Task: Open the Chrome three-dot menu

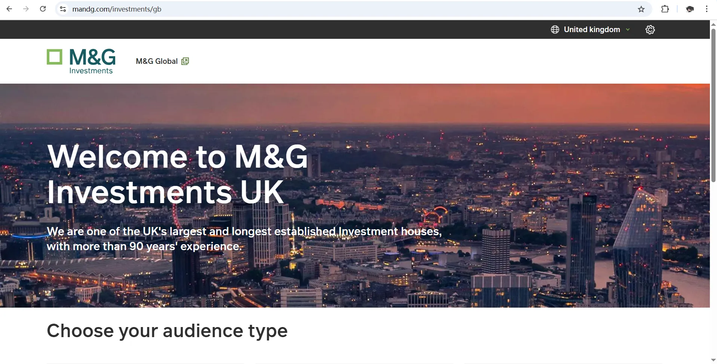Action: pyautogui.click(x=707, y=9)
